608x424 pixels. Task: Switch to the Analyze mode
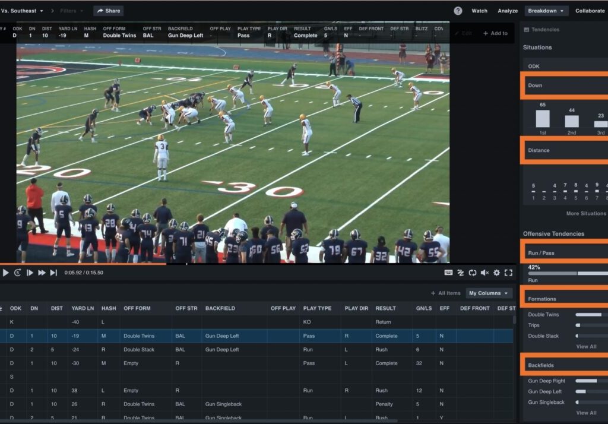(508, 11)
